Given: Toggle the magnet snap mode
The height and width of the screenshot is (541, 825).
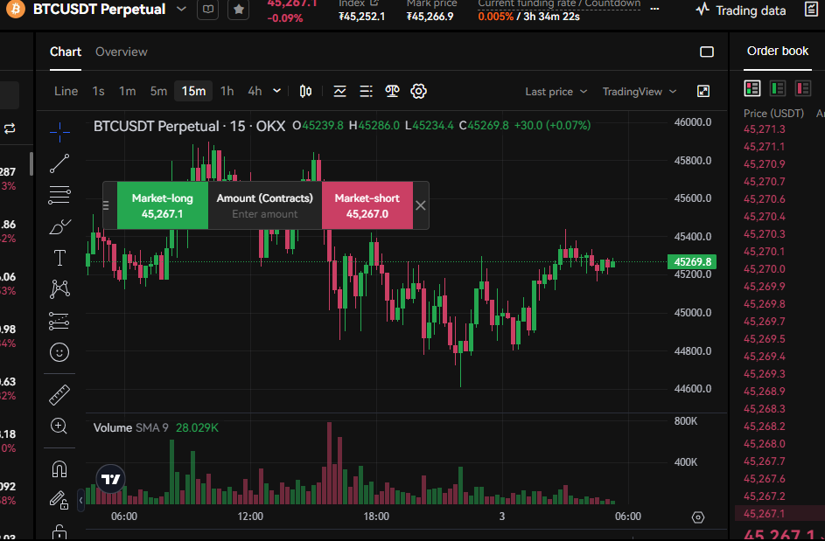Looking at the screenshot, I should pyautogui.click(x=59, y=468).
